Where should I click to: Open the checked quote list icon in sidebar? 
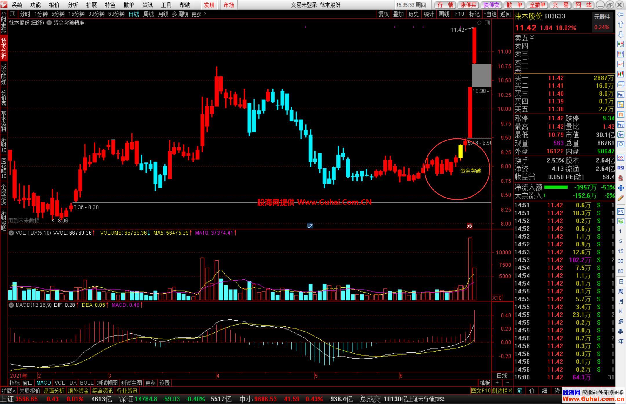pyautogui.click(x=620, y=44)
